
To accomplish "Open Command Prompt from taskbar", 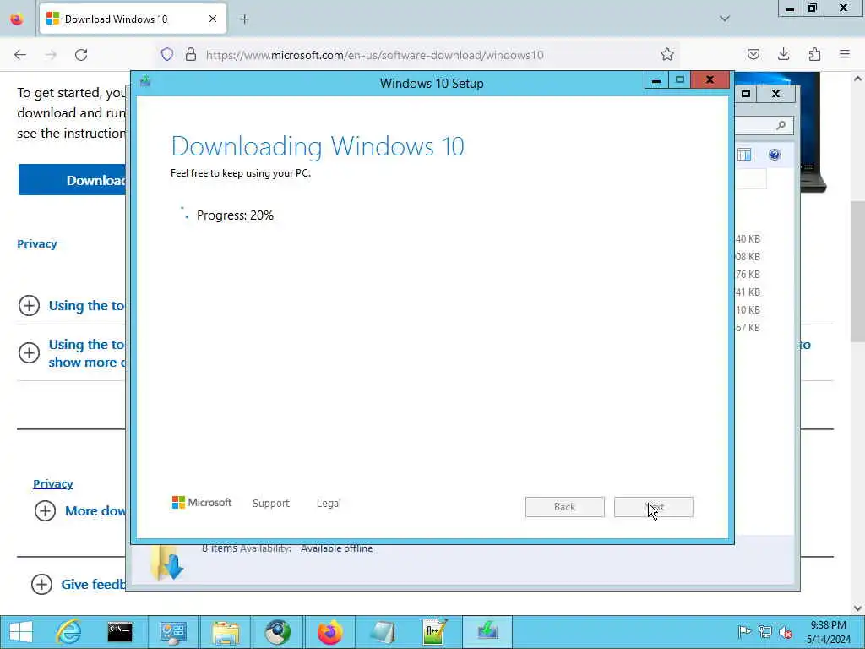I will [120, 632].
